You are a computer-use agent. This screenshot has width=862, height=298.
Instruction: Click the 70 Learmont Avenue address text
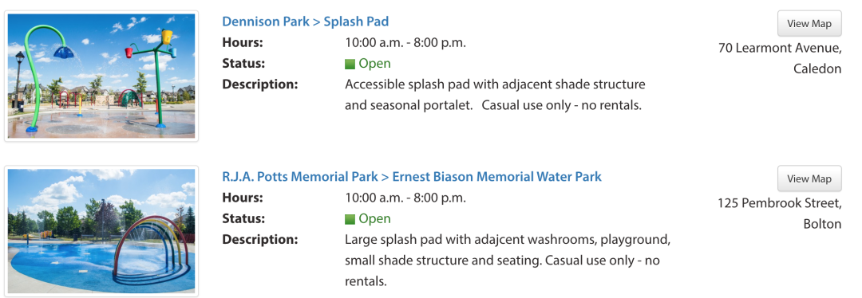780,49
